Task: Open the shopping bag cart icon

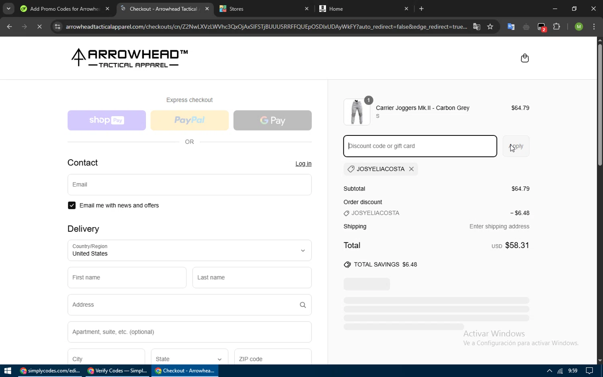Action: (x=525, y=58)
